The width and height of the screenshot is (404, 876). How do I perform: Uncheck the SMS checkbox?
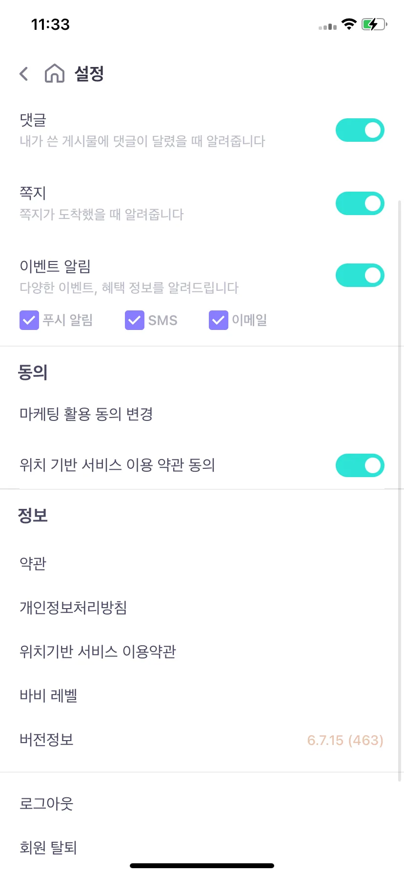(135, 320)
